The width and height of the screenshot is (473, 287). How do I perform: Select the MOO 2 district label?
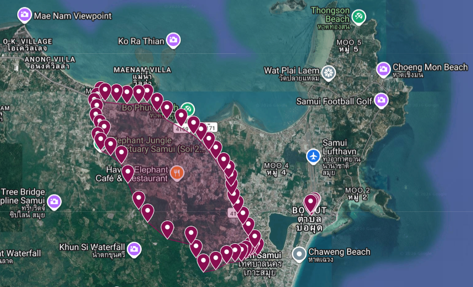(x=357, y=194)
